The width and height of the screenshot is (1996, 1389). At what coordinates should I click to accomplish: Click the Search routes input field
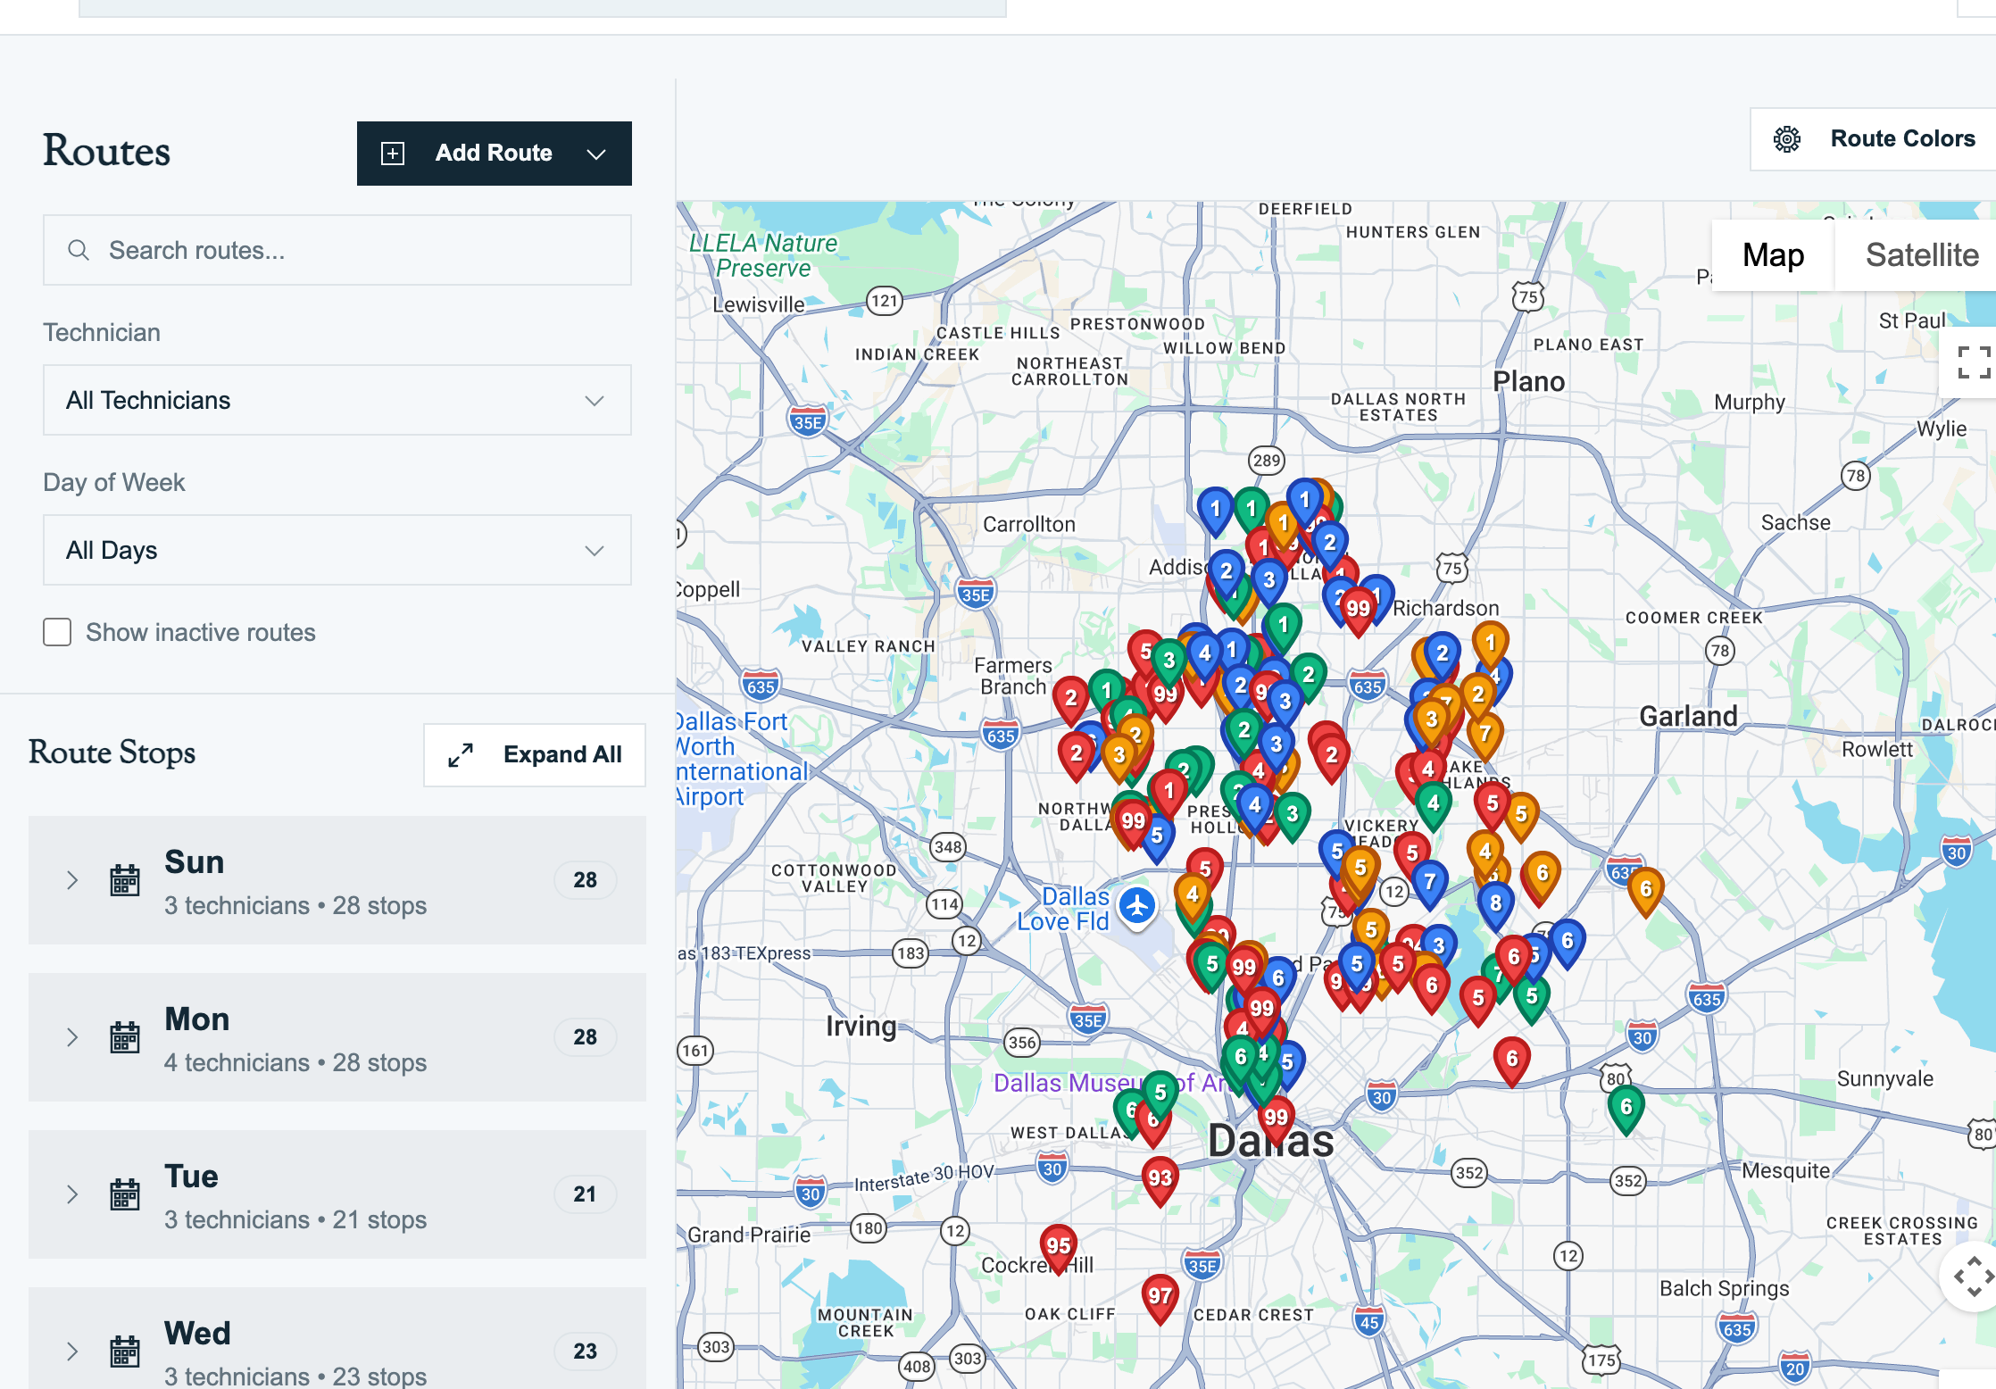point(337,250)
